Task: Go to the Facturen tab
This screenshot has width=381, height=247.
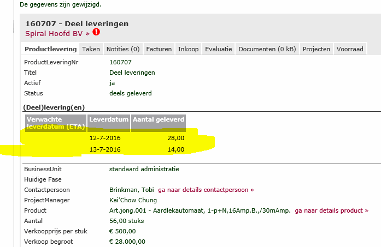Action: 159,49
